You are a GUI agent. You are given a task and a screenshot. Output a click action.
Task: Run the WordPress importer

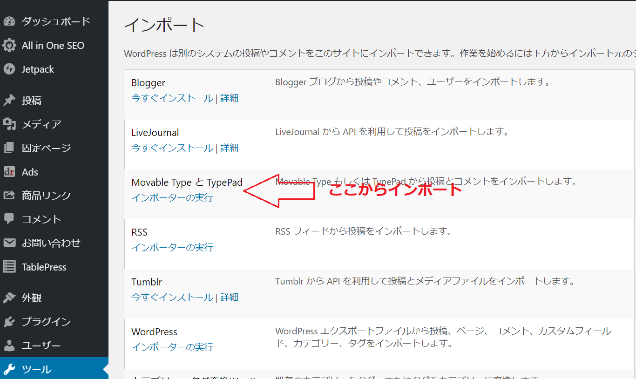click(x=172, y=347)
